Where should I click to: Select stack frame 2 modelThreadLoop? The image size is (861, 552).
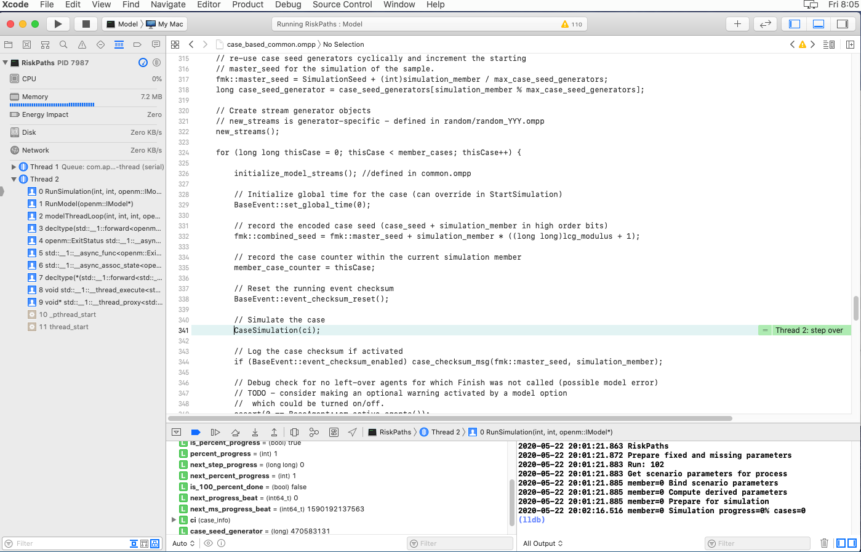[95, 216]
